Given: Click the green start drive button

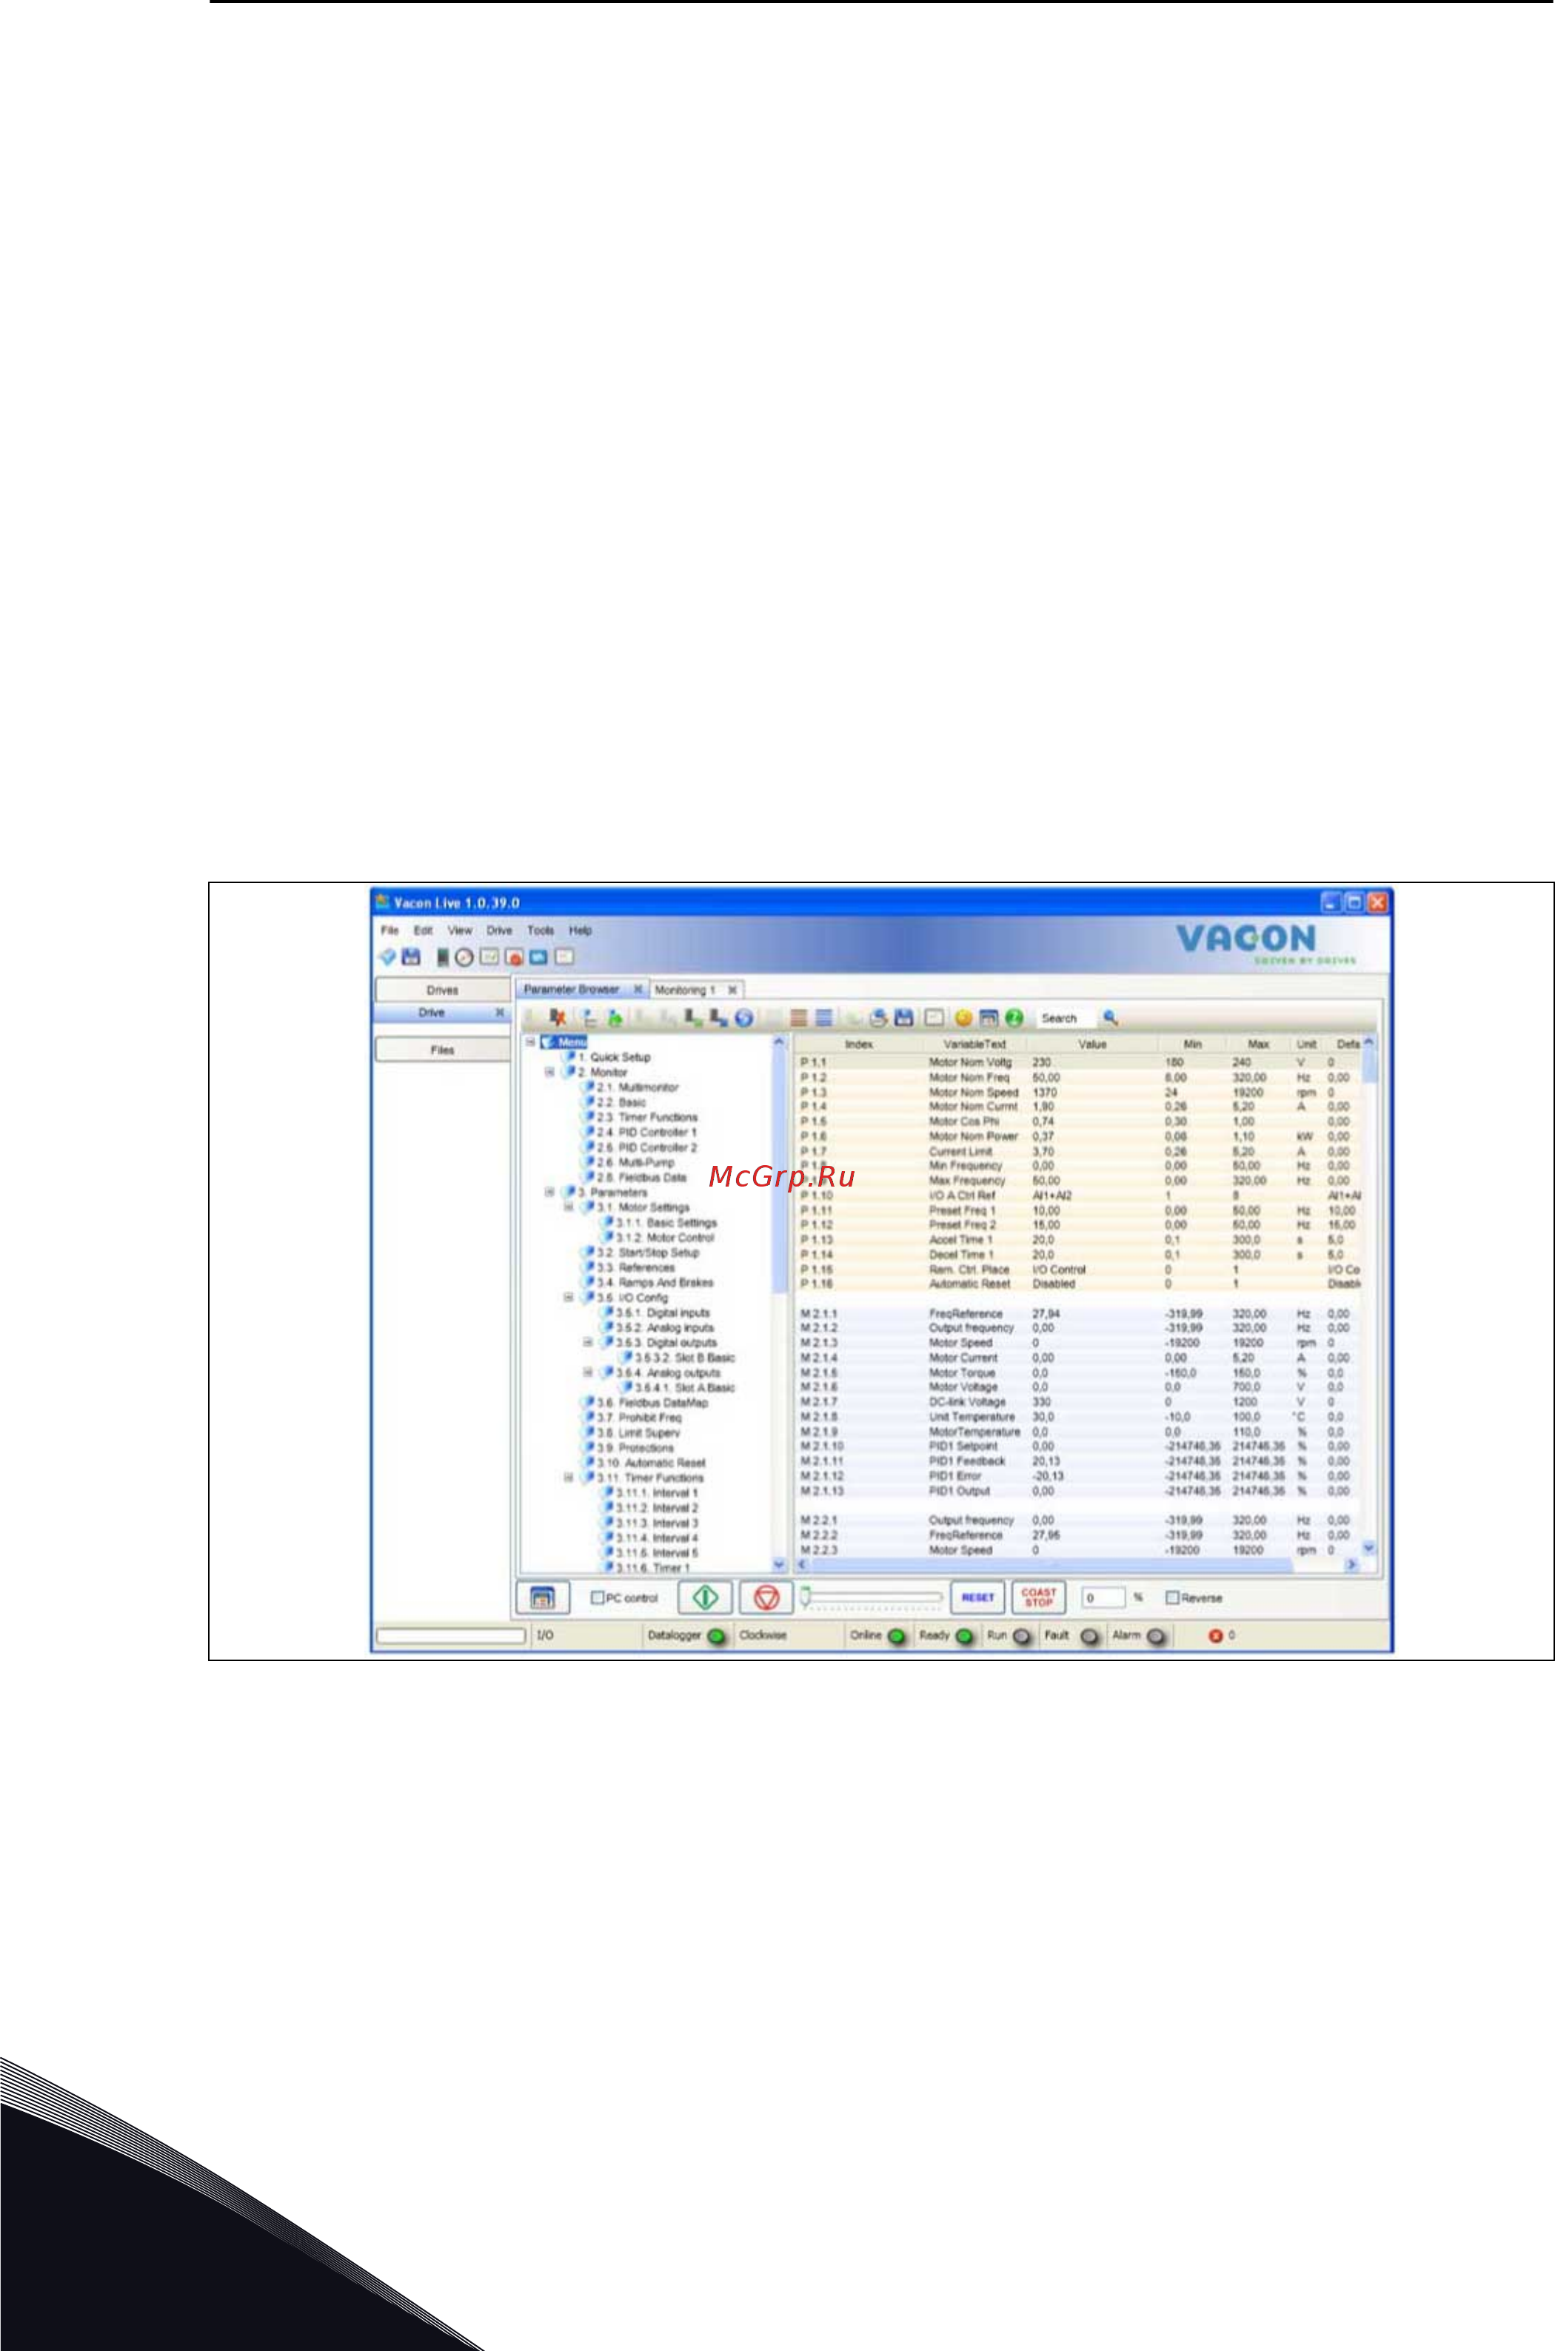Looking at the screenshot, I should (x=705, y=1597).
